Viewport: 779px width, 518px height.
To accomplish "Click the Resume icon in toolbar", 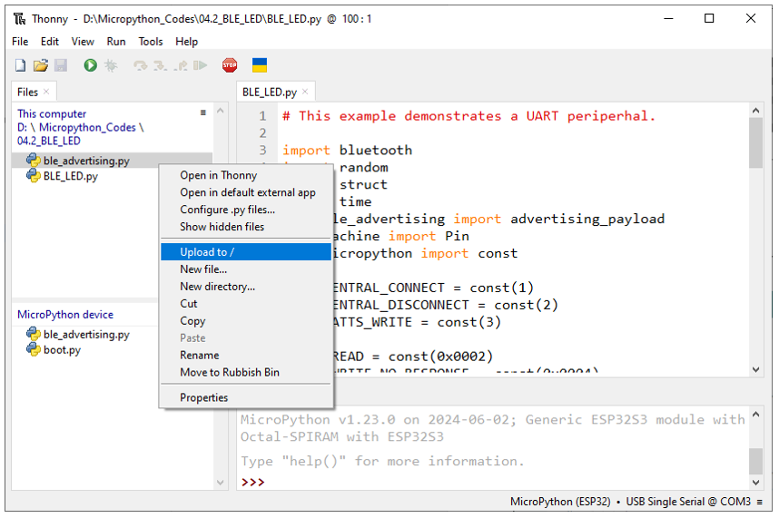I will click(201, 65).
